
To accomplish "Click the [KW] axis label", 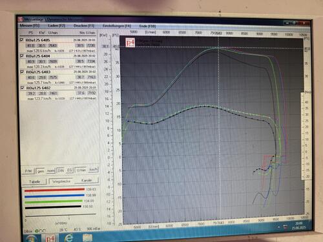I will 104,35.
